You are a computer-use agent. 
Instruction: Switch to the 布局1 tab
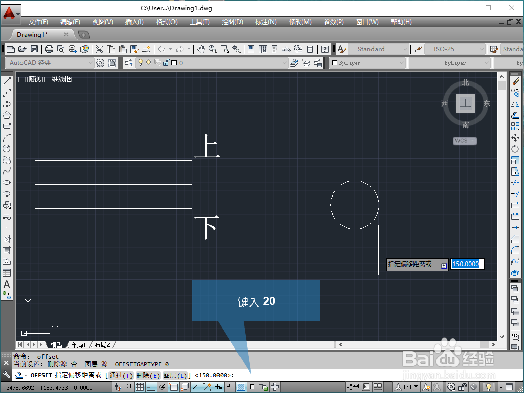click(78, 344)
